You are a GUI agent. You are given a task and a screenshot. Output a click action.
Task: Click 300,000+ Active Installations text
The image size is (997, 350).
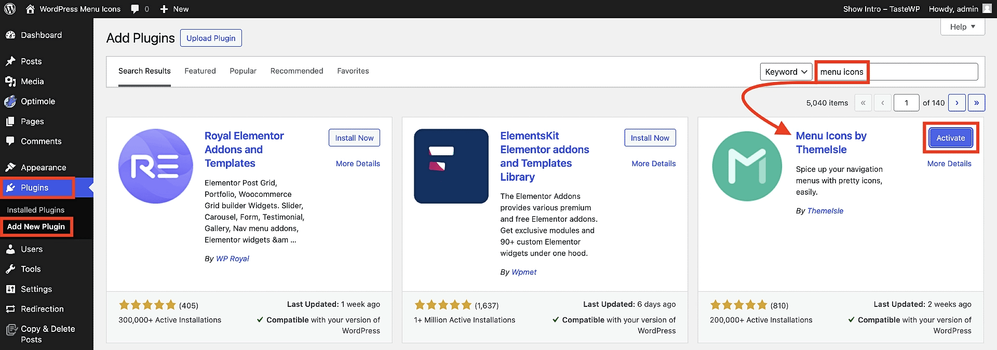pos(170,320)
